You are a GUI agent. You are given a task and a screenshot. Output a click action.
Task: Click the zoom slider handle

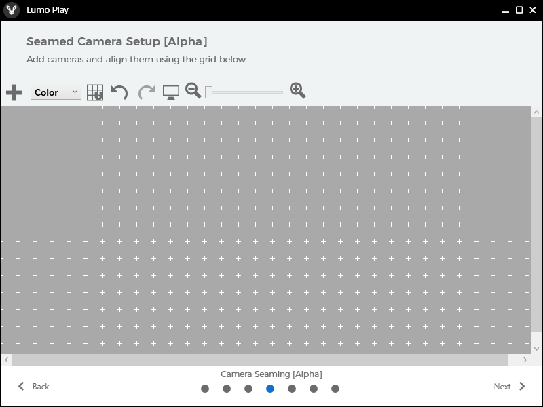click(x=208, y=92)
